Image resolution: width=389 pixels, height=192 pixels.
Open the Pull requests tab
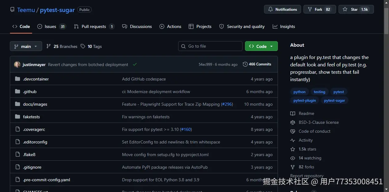coord(94,26)
